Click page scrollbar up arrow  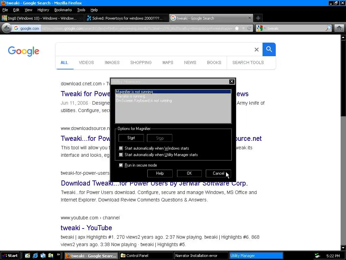point(343,37)
